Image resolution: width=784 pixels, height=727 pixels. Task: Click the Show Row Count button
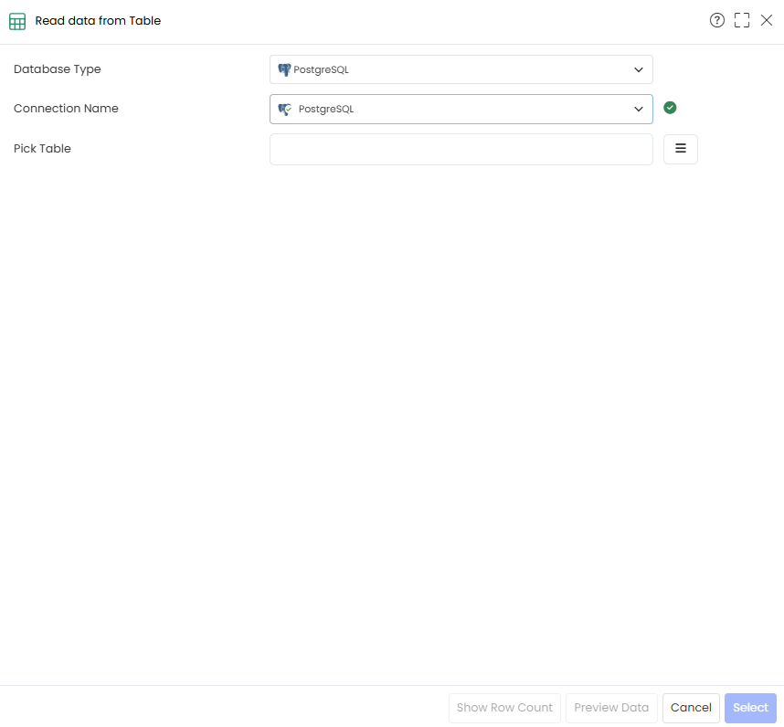504,708
